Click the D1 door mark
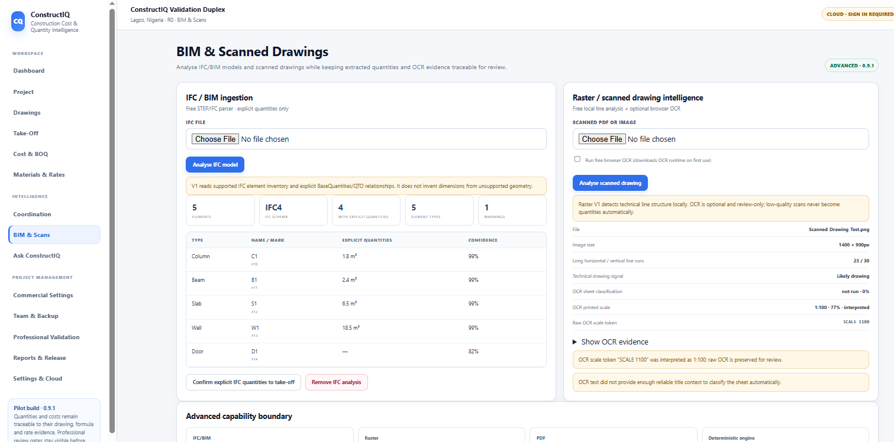894x442 pixels. pyautogui.click(x=255, y=352)
